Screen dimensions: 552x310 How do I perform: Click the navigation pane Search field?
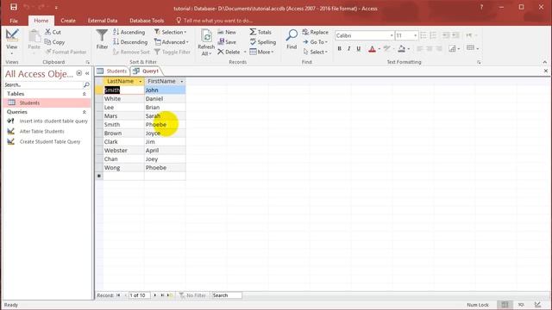[43, 84]
